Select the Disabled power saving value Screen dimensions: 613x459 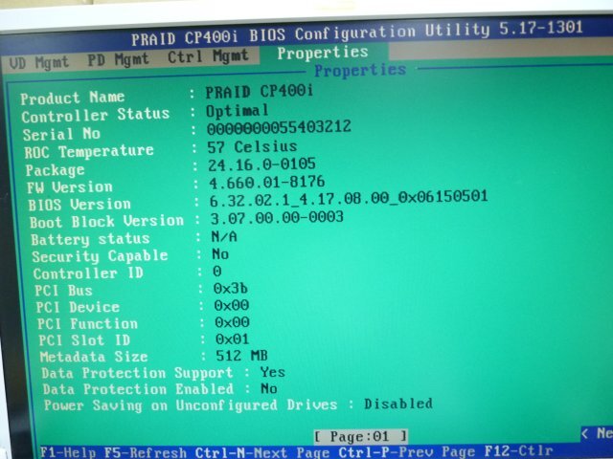[x=398, y=404]
